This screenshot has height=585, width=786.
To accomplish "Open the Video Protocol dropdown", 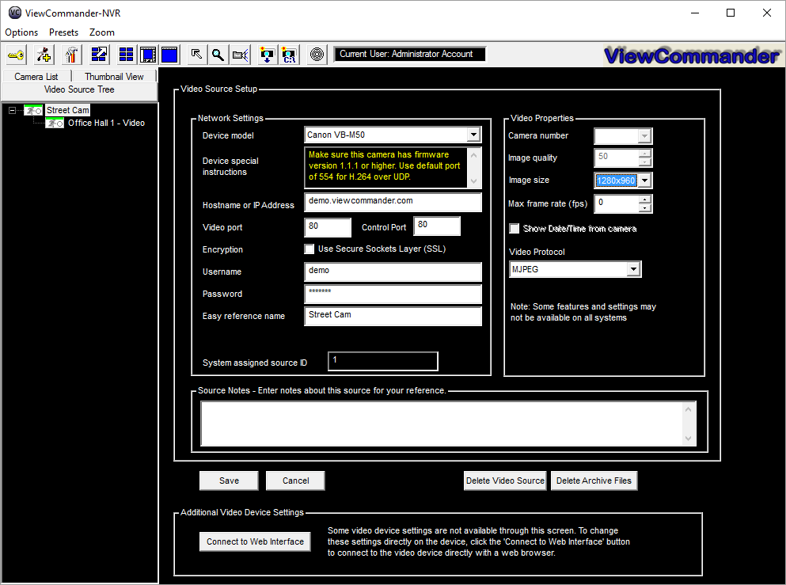I will point(633,269).
